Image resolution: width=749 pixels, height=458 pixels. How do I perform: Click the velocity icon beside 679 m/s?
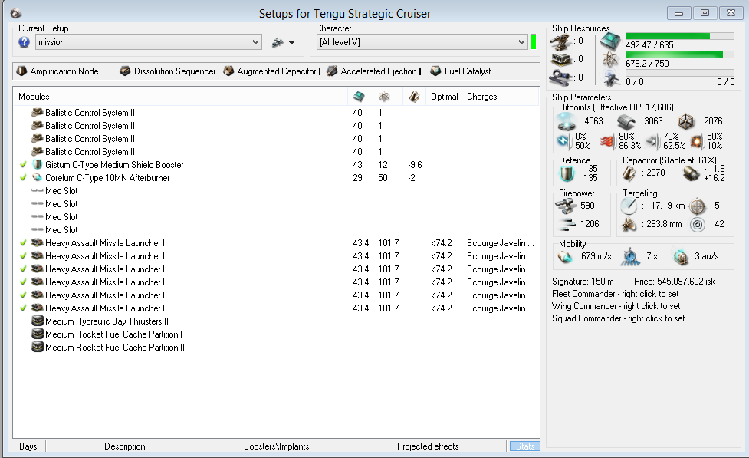566,257
